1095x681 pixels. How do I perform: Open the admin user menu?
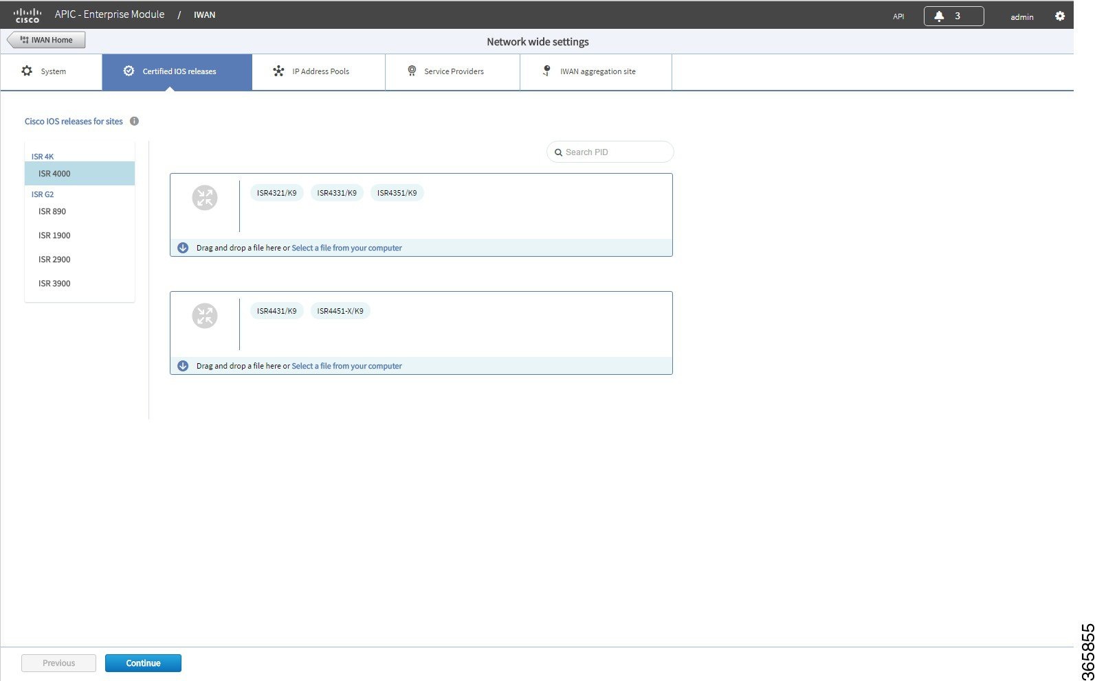coord(1022,17)
